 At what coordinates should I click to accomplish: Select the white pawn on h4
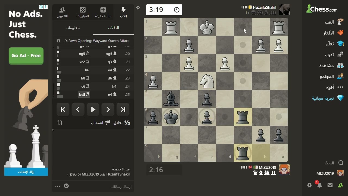click(153, 81)
